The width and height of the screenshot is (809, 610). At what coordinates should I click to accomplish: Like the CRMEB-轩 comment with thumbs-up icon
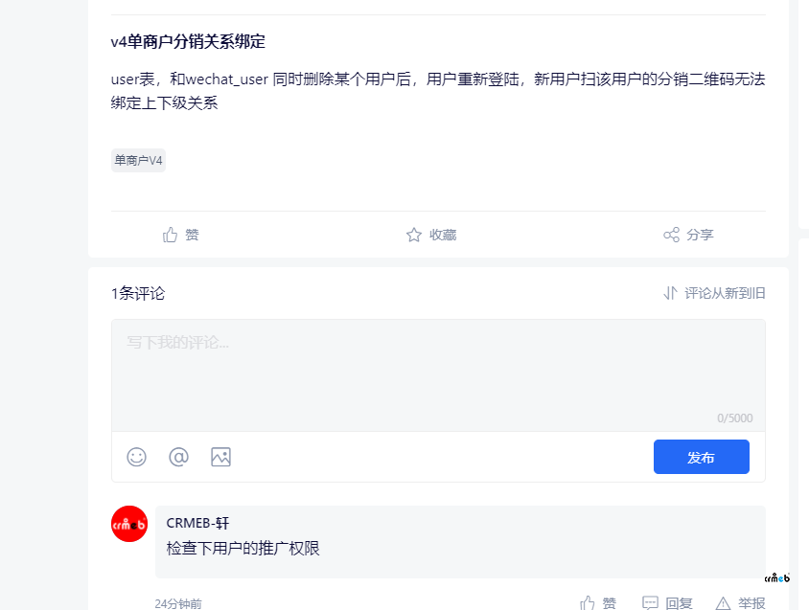point(588,602)
